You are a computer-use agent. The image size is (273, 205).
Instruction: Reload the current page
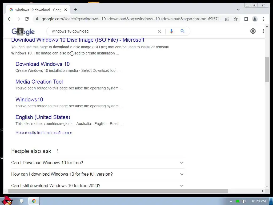tap(27, 19)
